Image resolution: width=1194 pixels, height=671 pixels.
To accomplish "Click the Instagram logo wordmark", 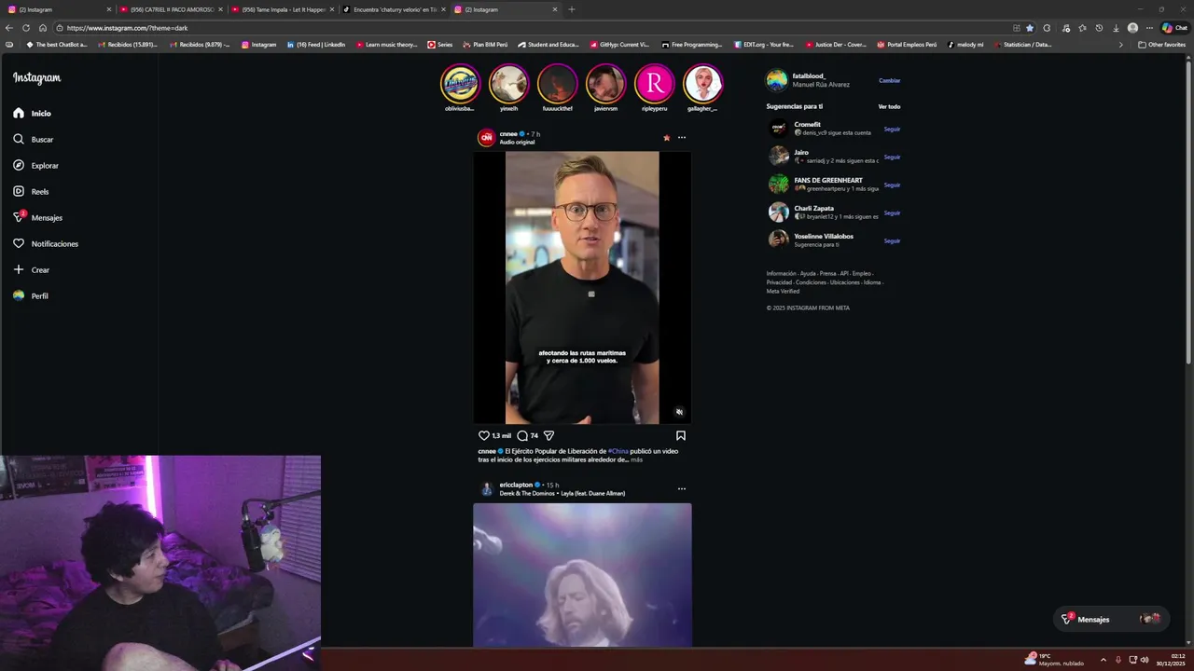I will coord(37,78).
